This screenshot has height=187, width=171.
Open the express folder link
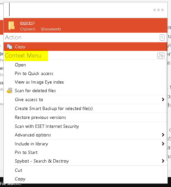27,23
